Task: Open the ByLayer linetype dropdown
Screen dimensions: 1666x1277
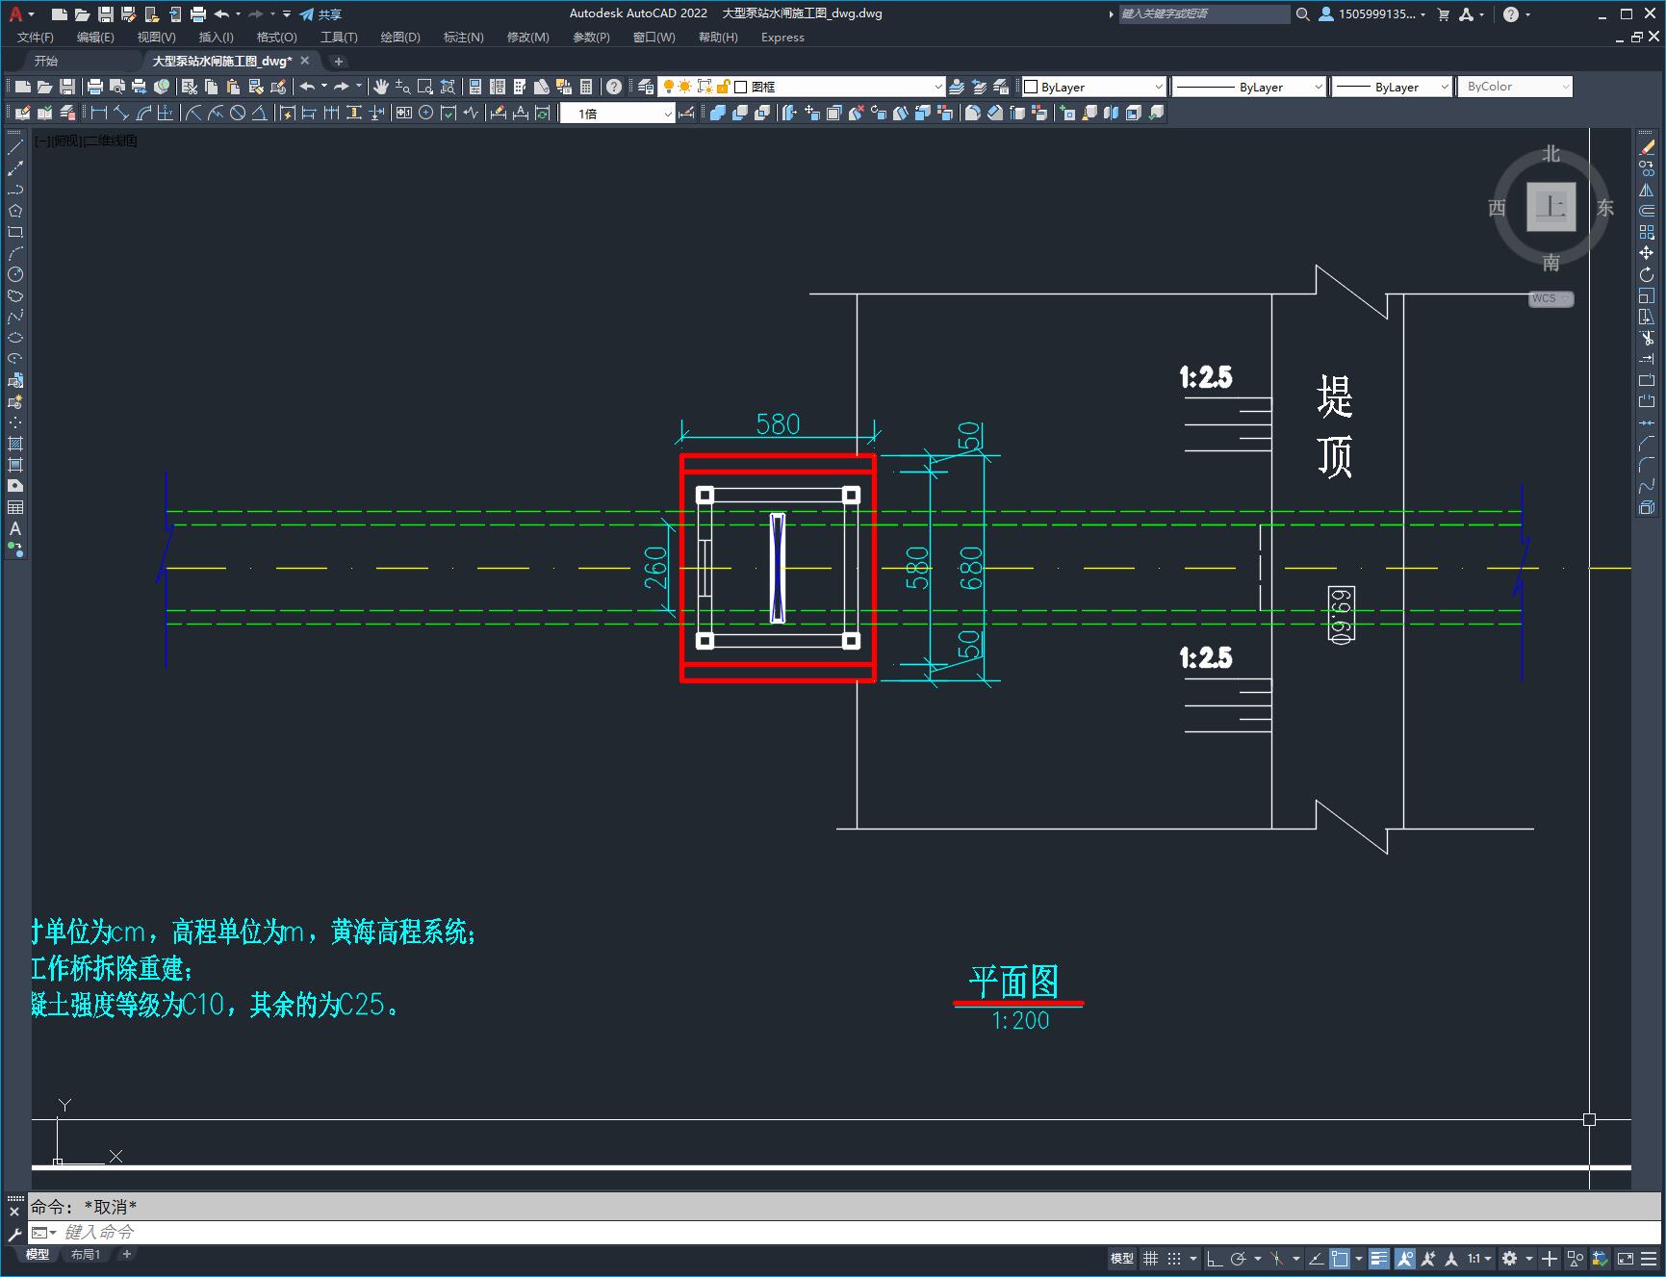Action: tap(1249, 87)
